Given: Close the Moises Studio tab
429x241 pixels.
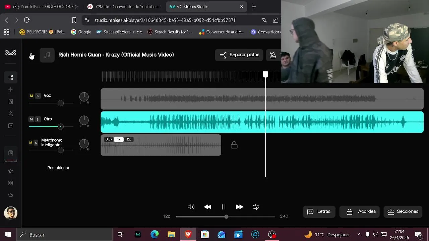Looking at the screenshot, I should [242, 7].
